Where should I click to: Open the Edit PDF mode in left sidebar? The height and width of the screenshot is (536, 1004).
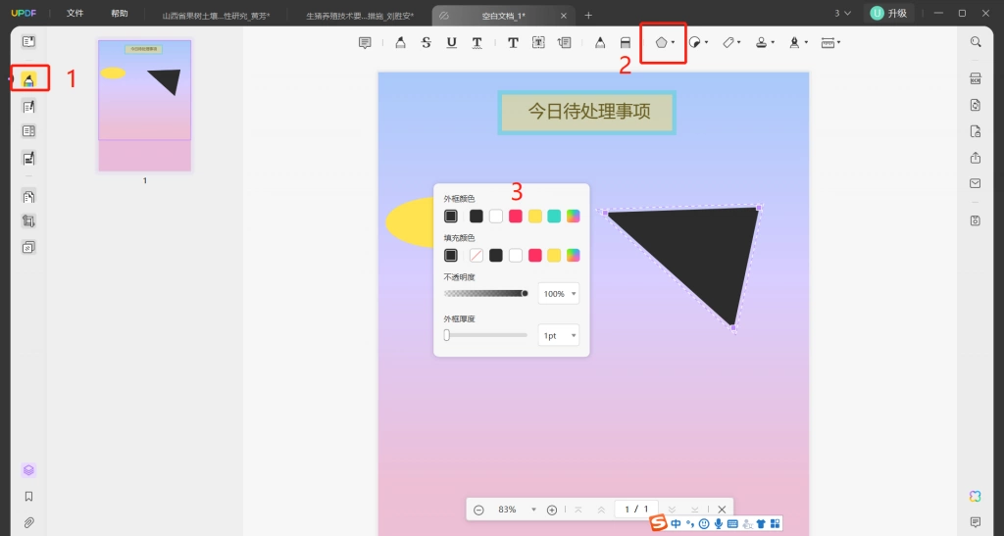click(28, 107)
